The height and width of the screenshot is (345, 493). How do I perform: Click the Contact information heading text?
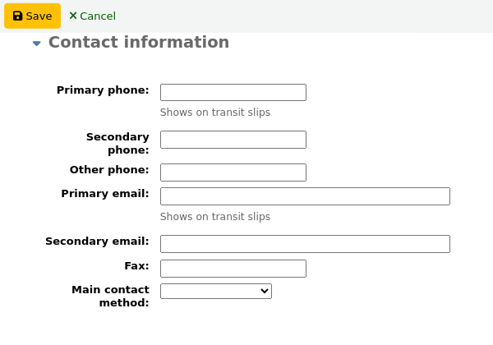(x=139, y=43)
